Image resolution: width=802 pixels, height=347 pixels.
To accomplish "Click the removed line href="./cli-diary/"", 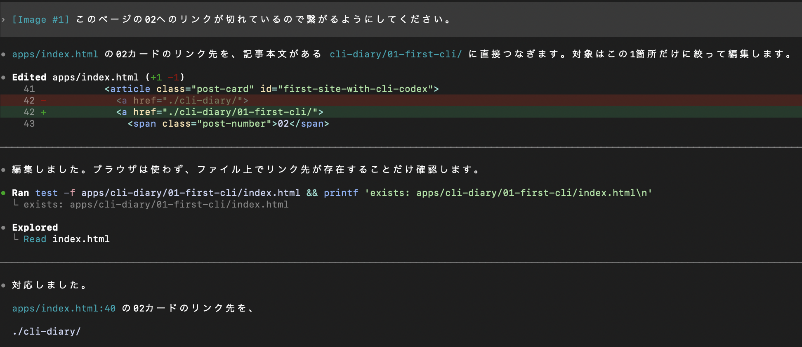I will point(401,100).
